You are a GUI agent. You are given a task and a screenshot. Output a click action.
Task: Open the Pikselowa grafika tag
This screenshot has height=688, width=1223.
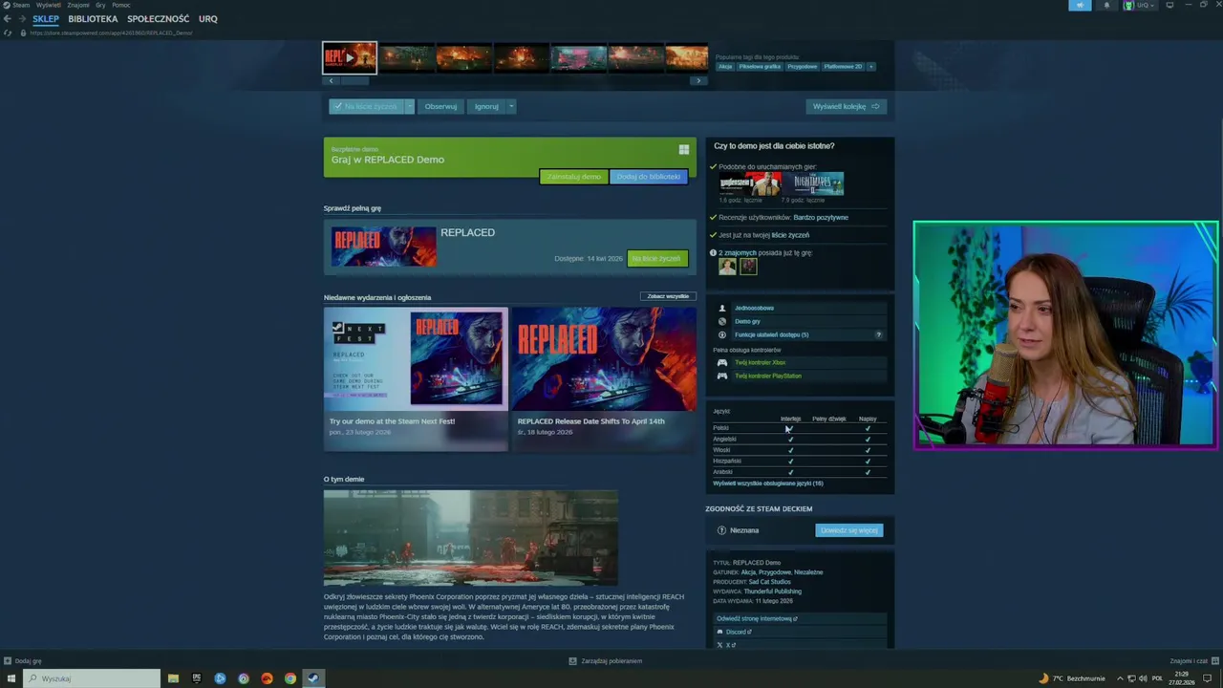pyautogui.click(x=760, y=67)
